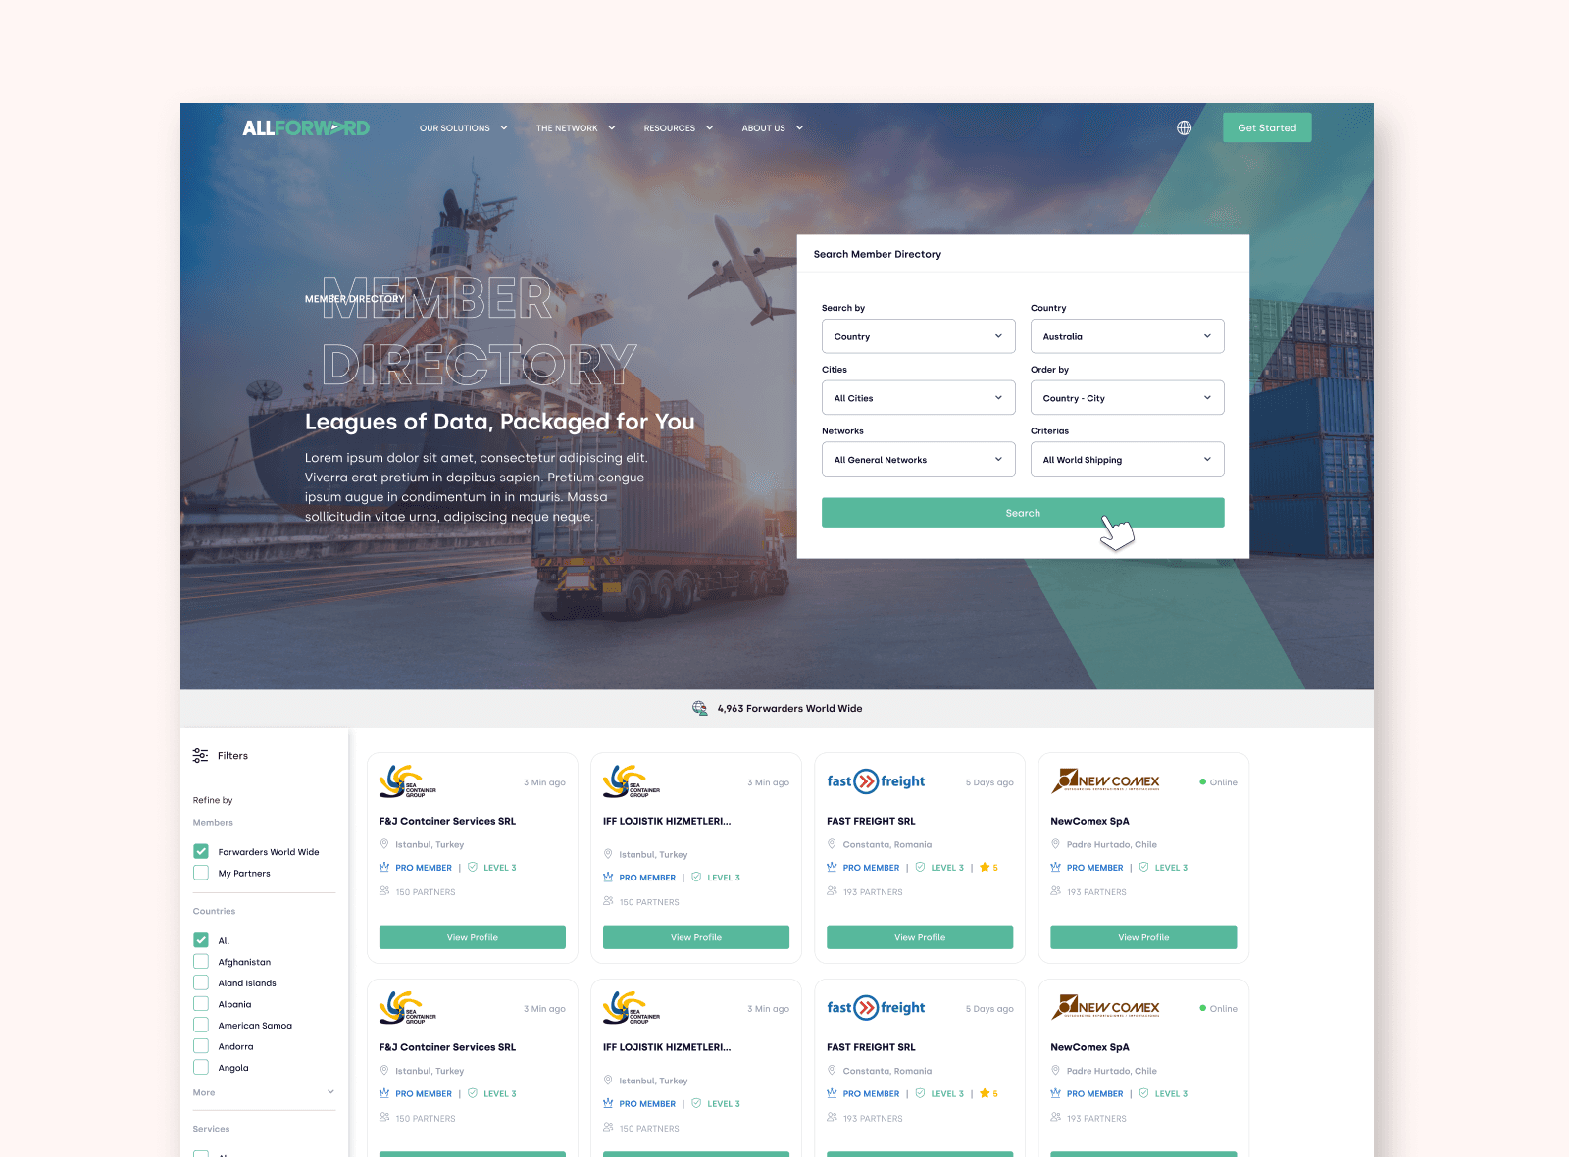This screenshot has height=1157, width=1569.
Task: Open OUR SOLUTIONS menu
Action: click(464, 128)
